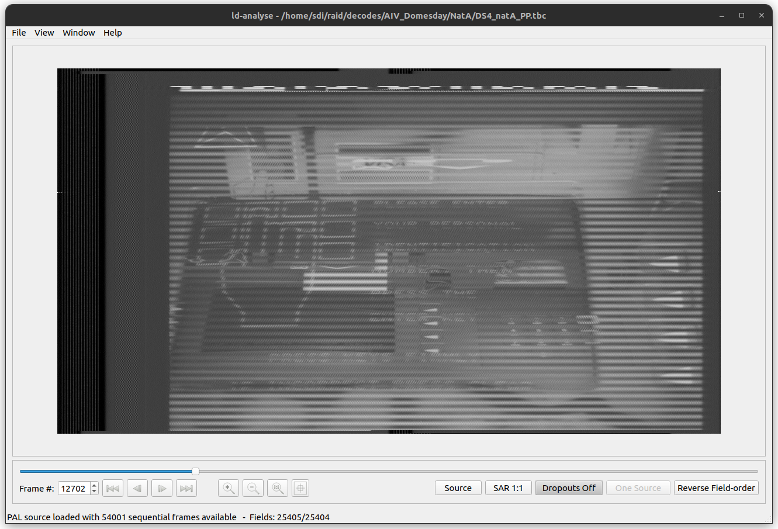Increment the frame number spinner up arrow
Screen dimensions: 778x529
tap(95, 485)
